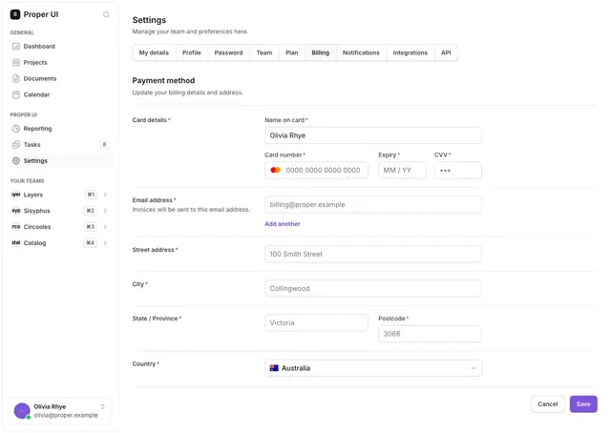Click the Calendar icon in sidebar
Screen dimensions: 611x433
pos(16,94)
